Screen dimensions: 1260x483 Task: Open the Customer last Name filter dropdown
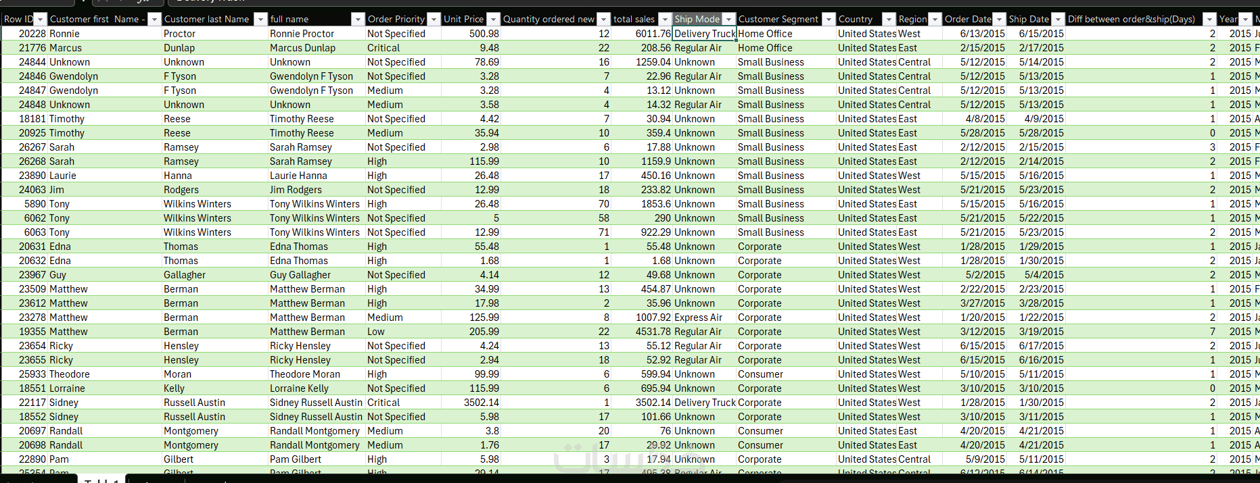pos(260,20)
